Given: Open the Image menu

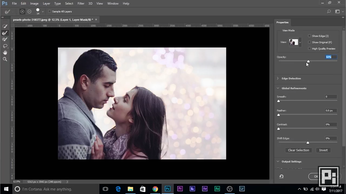Looking at the screenshot, I should [34, 4].
